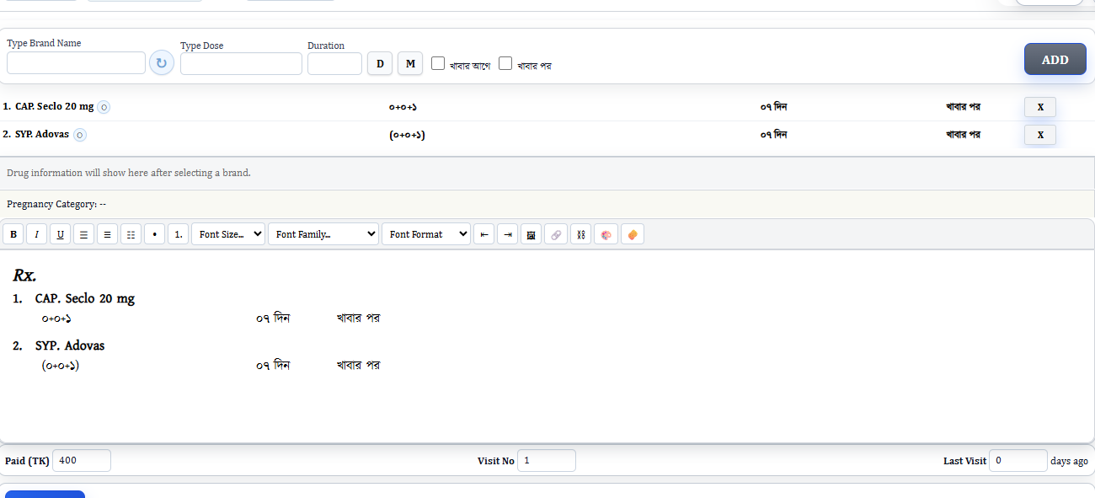Screen dimensions: 1095x498
Task: Click the orange background color icon
Action: point(632,234)
